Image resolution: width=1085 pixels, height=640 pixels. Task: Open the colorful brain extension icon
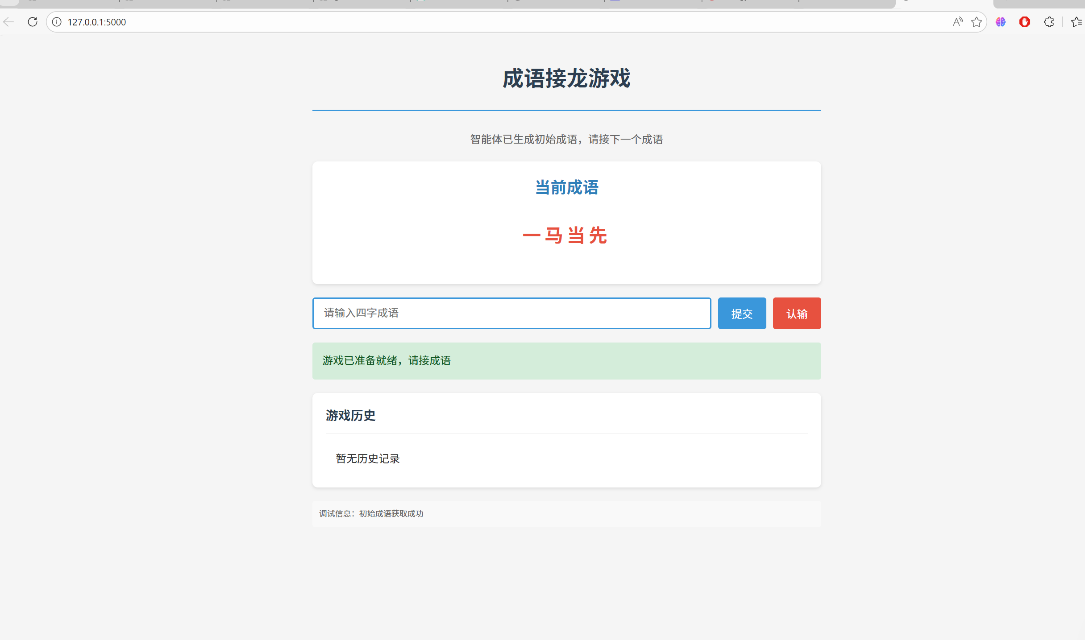1001,22
